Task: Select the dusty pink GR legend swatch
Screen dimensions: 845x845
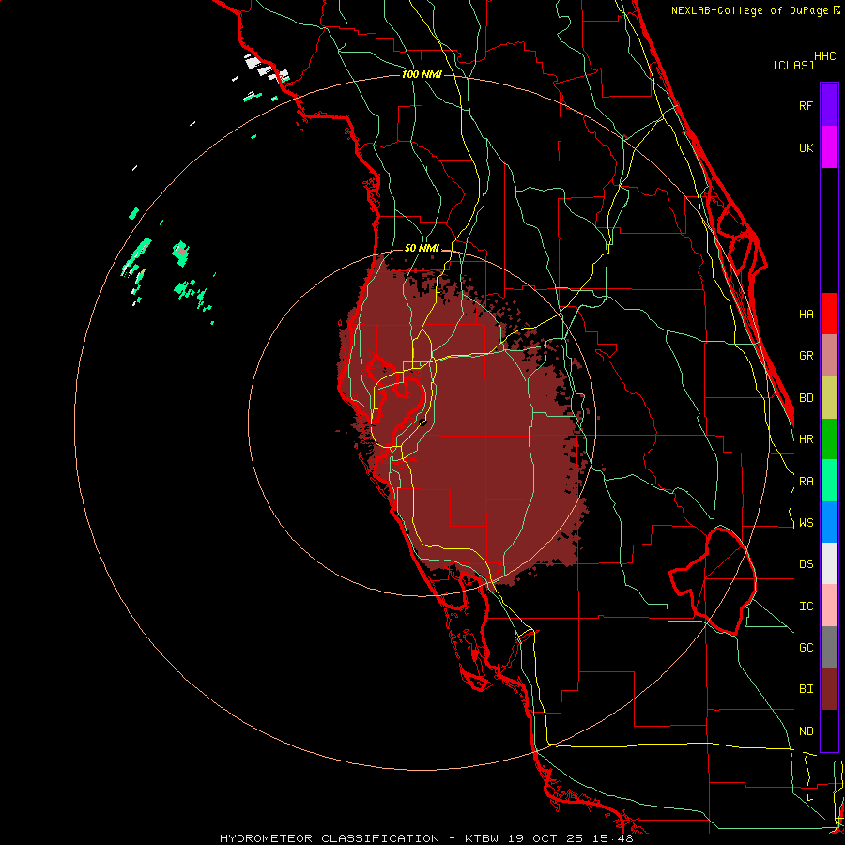Action: tap(829, 356)
